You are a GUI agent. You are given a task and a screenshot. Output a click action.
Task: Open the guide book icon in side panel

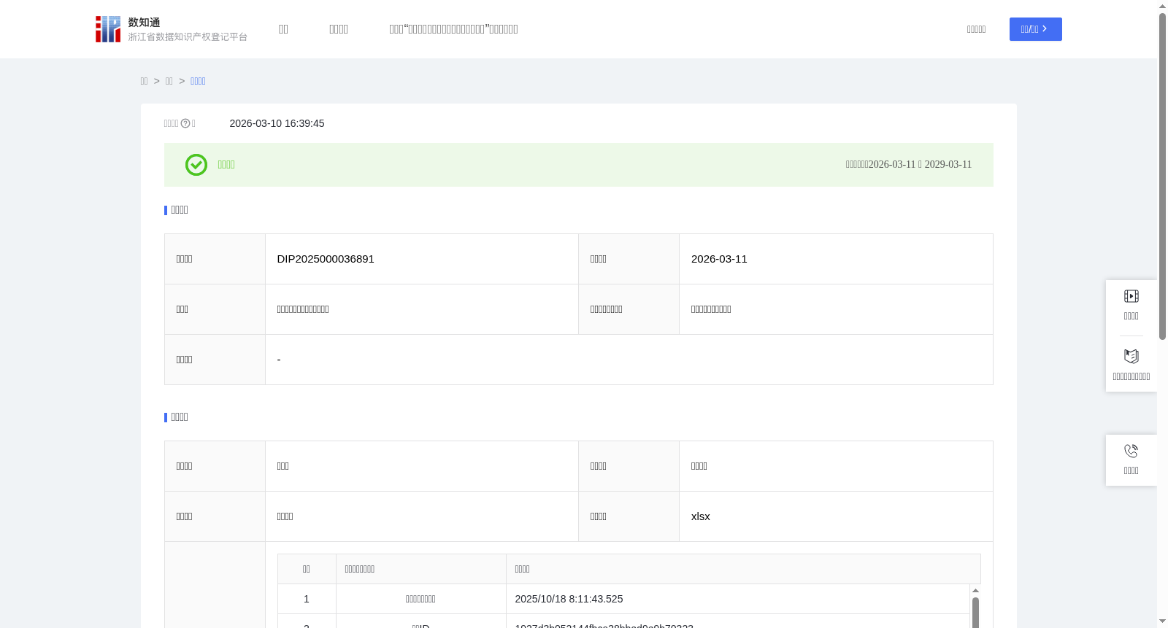click(x=1131, y=357)
